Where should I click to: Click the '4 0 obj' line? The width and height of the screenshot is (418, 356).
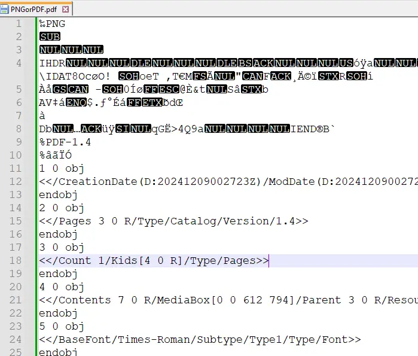point(62,287)
